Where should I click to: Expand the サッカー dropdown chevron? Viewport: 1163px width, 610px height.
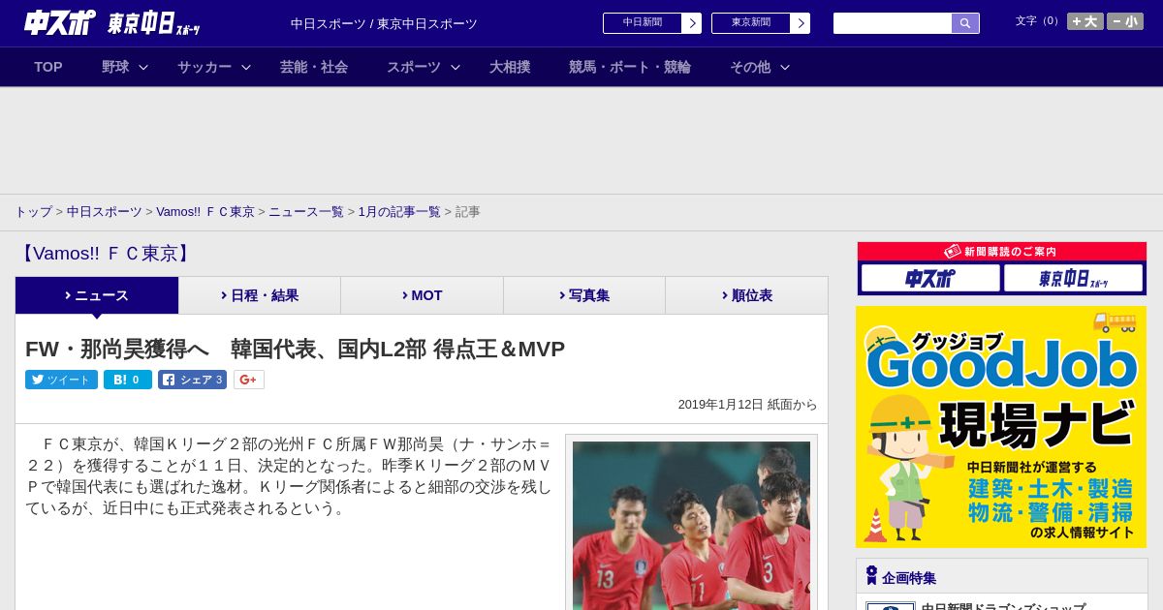[246, 68]
